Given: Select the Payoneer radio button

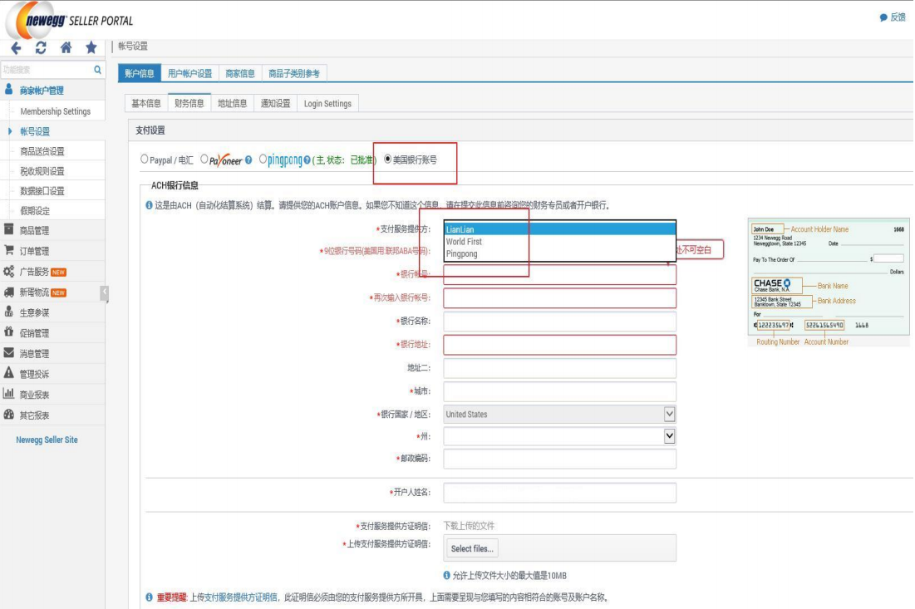Looking at the screenshot, I should 204,159.
